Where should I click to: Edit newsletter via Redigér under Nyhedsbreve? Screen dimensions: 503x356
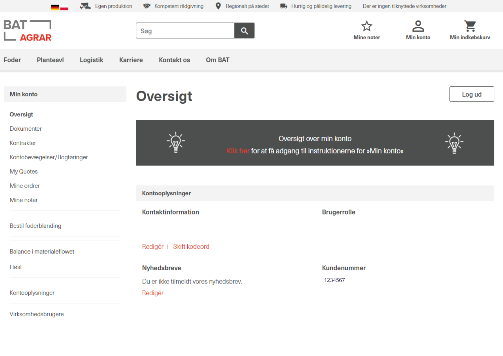pyautogui.click(x=153, y=293)
